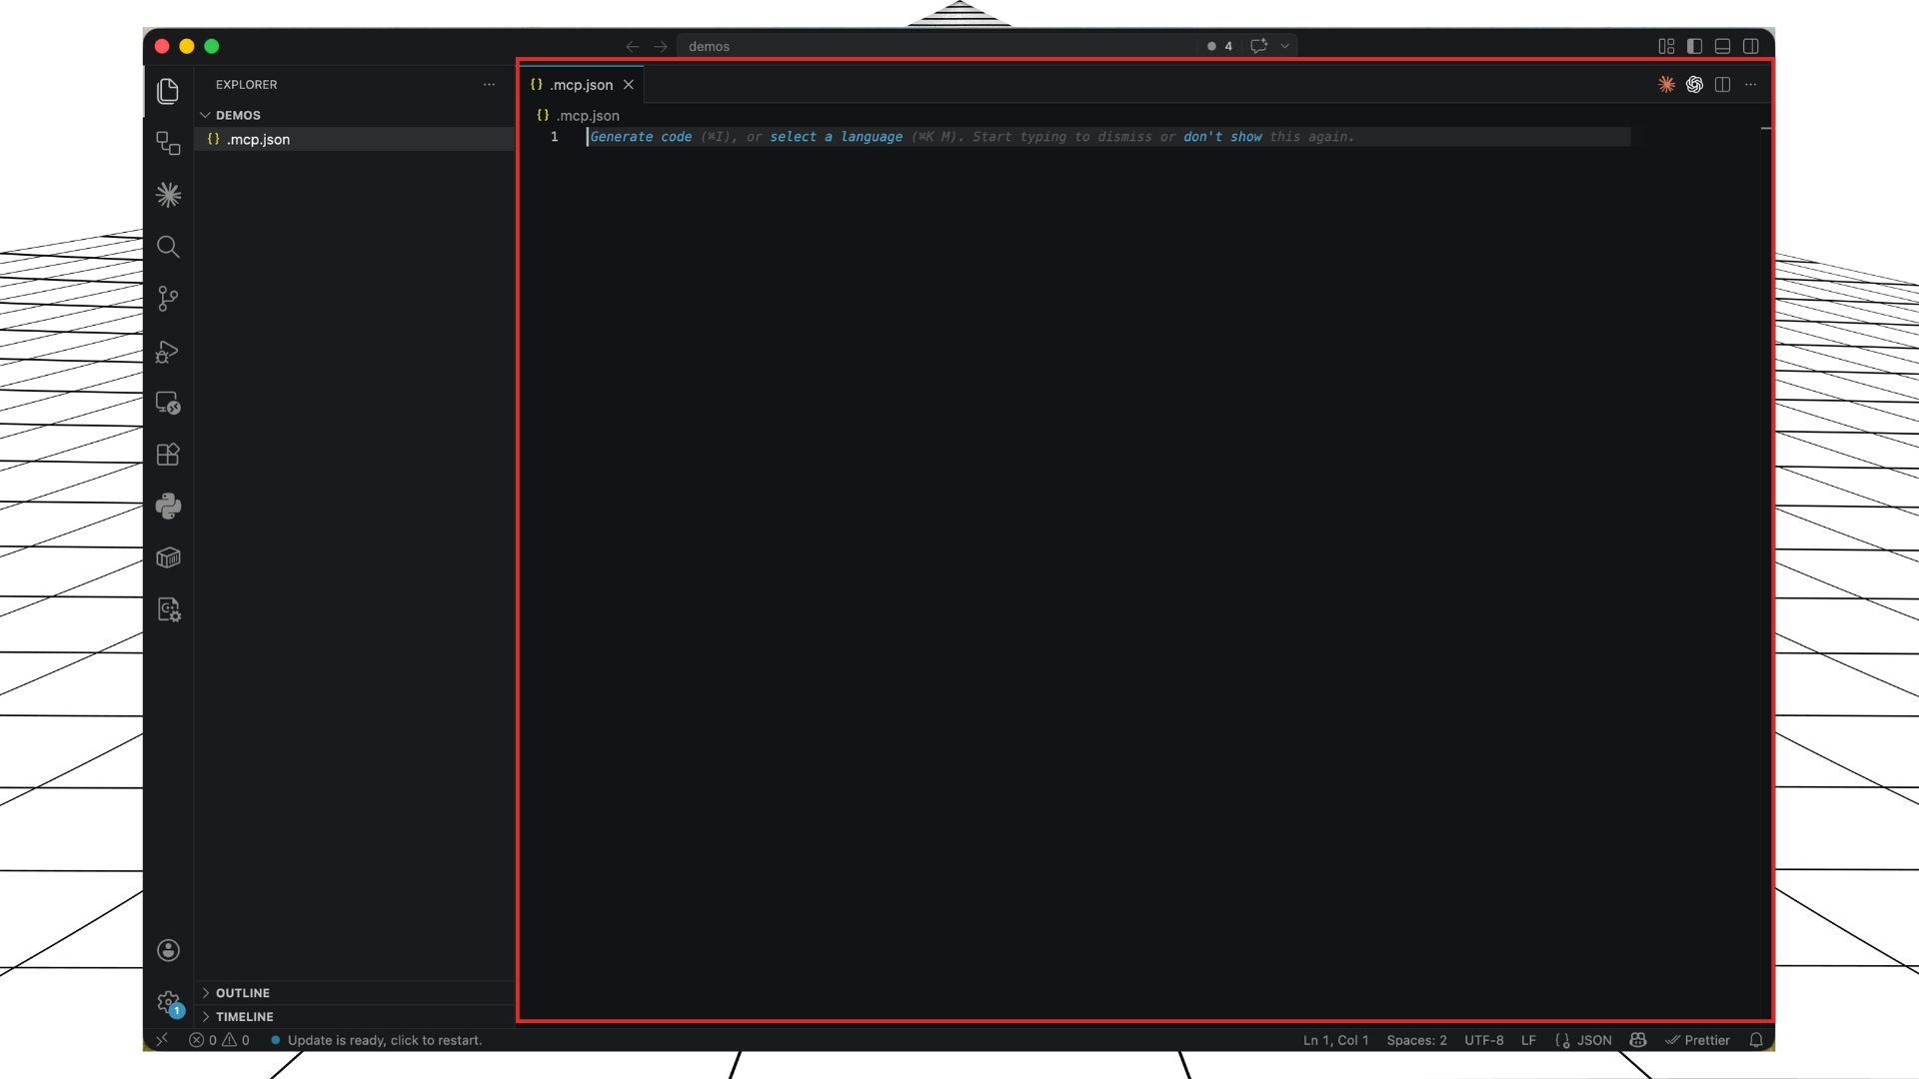Select the Run and Debug icon
The image size is (1919, 1079).
point(168,352)
